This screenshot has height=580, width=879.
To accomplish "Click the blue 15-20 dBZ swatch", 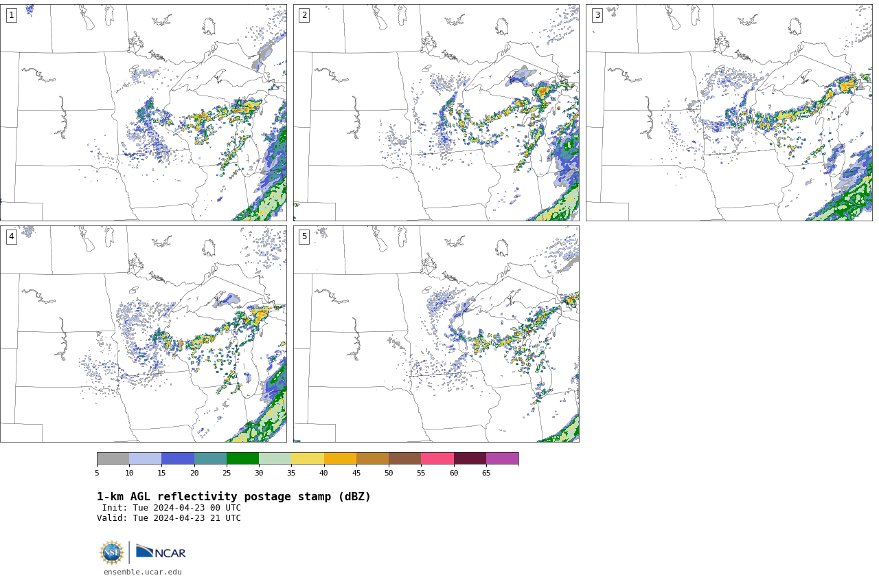I will (x=178, y=458).
